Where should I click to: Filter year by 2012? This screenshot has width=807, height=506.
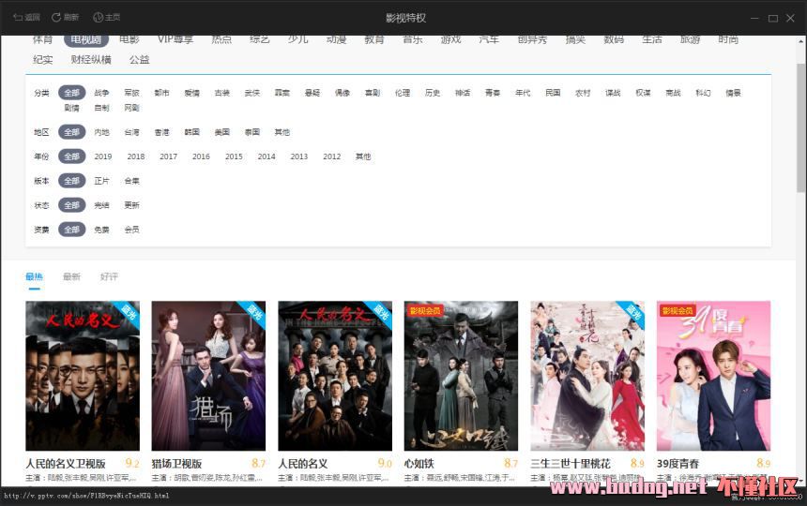[x=332, y=156]
